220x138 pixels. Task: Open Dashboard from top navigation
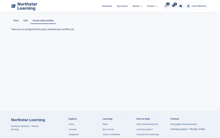coord(107,6)
